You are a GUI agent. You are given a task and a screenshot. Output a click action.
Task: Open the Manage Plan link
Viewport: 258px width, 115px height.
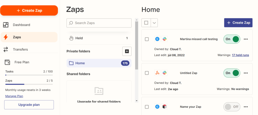14,96
